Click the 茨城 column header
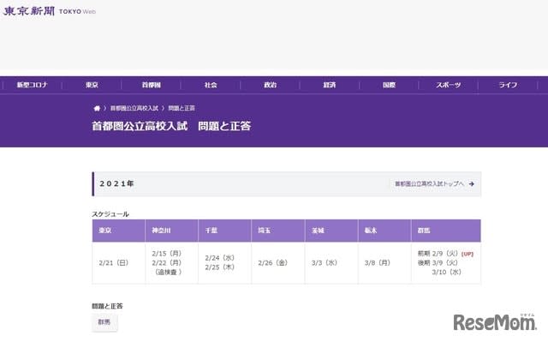The height and width of the screenshot is (342, 548). (331, 231)
